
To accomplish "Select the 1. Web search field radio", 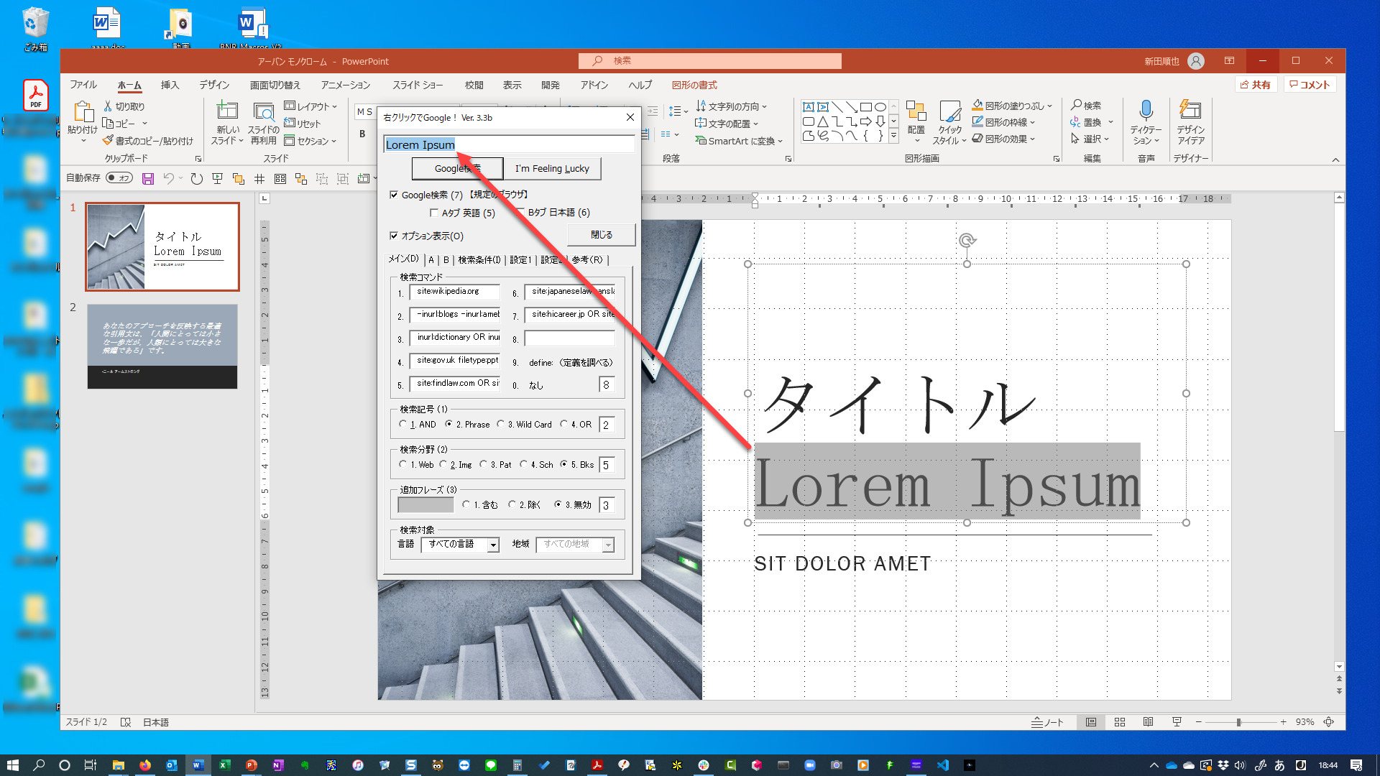I will (402, 464).
